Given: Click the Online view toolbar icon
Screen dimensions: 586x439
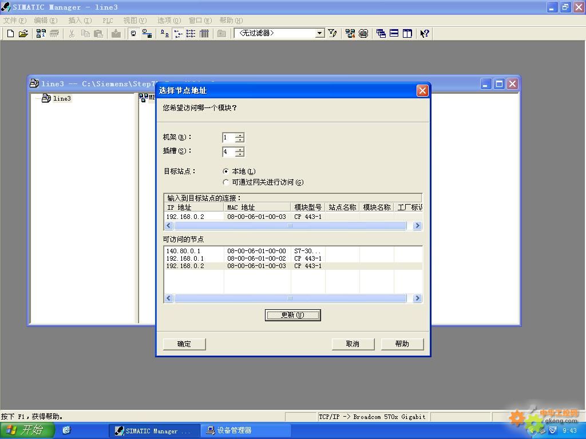Looking at the screenshot, I should pos(147,34).
